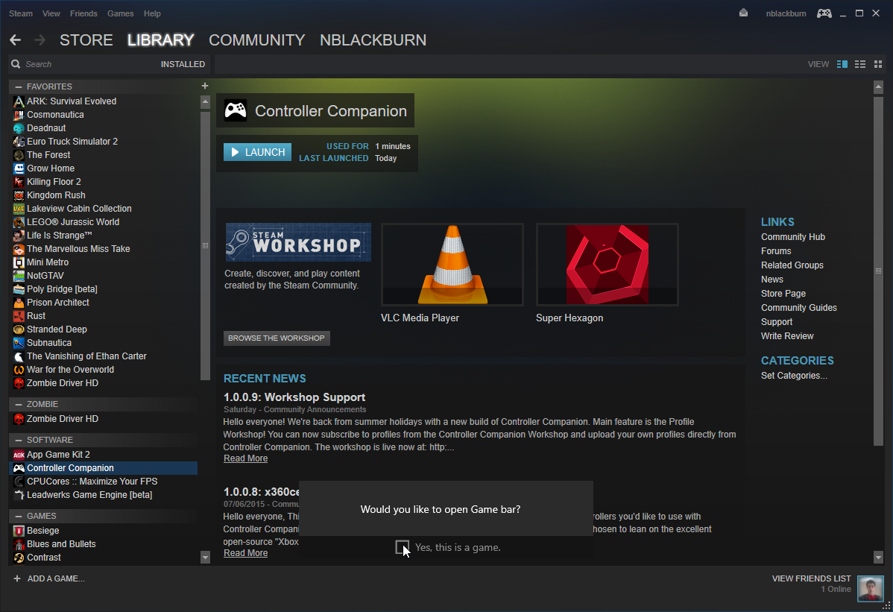Read More of Workshop Support news
893x612 pixels.
pyautogui.click(x=245, y=458)
